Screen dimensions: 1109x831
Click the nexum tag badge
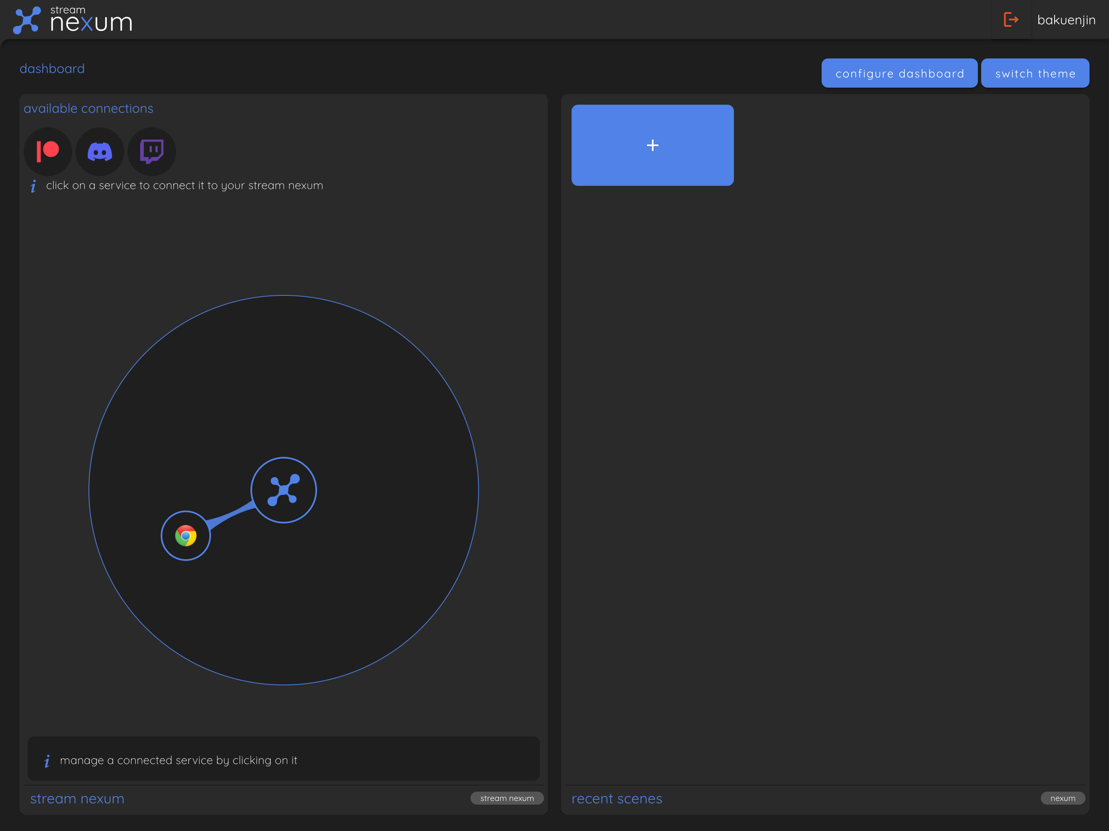pos(1062,798)
